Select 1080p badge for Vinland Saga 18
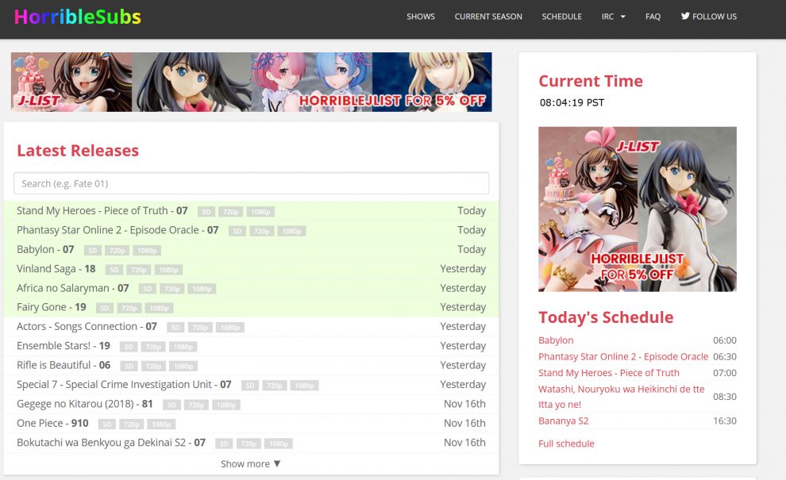 168,270
